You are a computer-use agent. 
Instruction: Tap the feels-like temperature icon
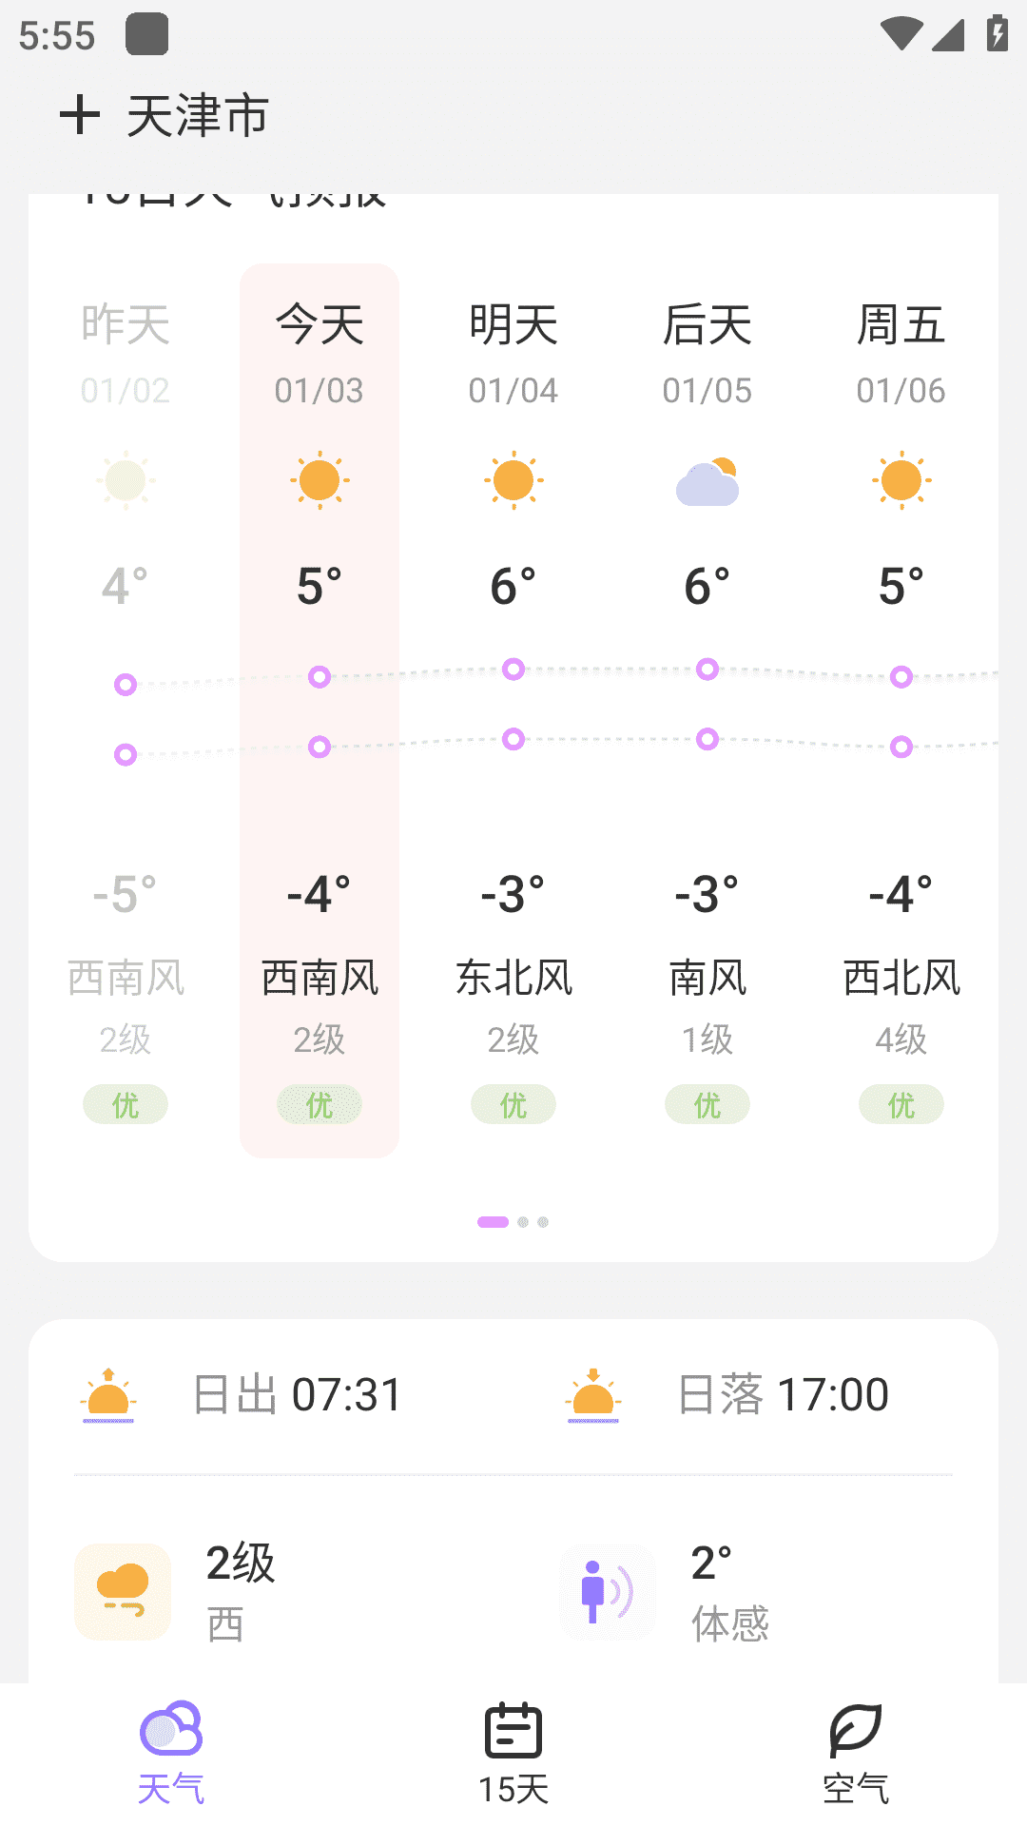[x=608, y=1591]
